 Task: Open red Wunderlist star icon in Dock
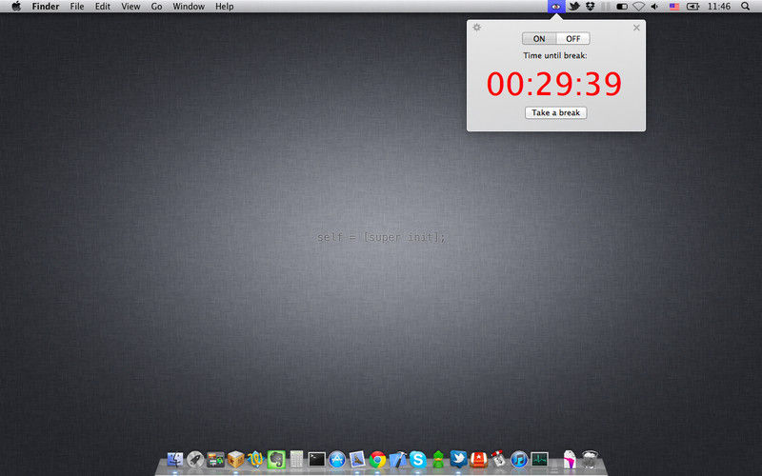point(479,459)
